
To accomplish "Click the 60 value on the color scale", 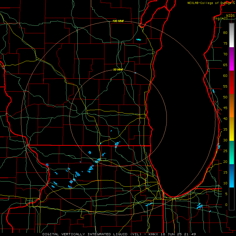I will click(225, 76).
